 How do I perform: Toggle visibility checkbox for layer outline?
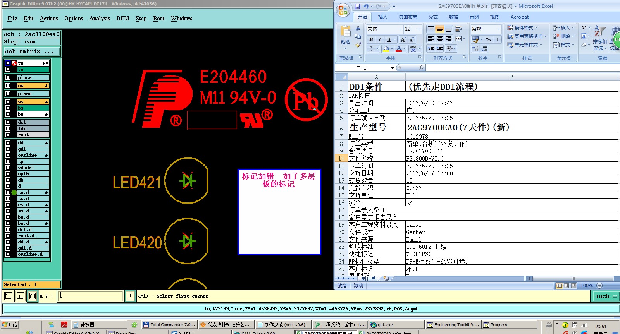8,155
